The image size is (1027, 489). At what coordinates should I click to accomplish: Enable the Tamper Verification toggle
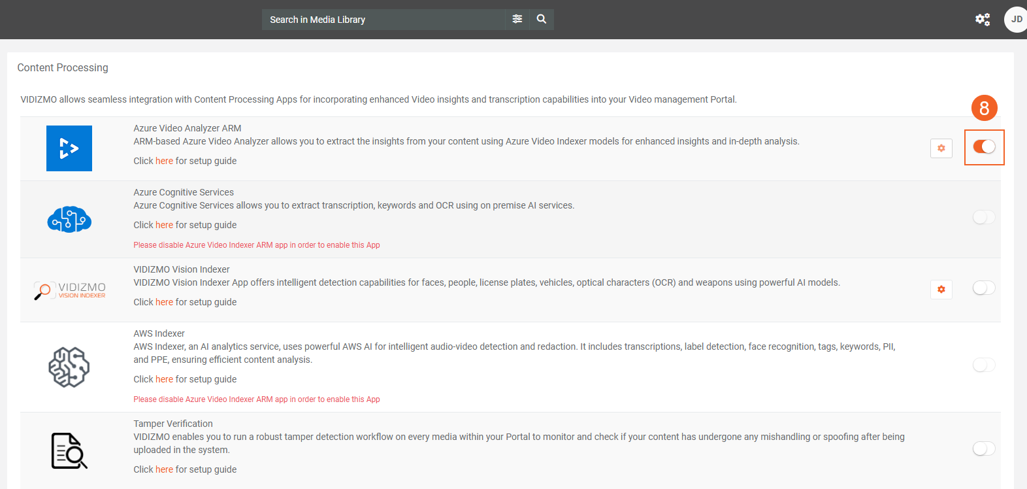click(x=984, y=448)
